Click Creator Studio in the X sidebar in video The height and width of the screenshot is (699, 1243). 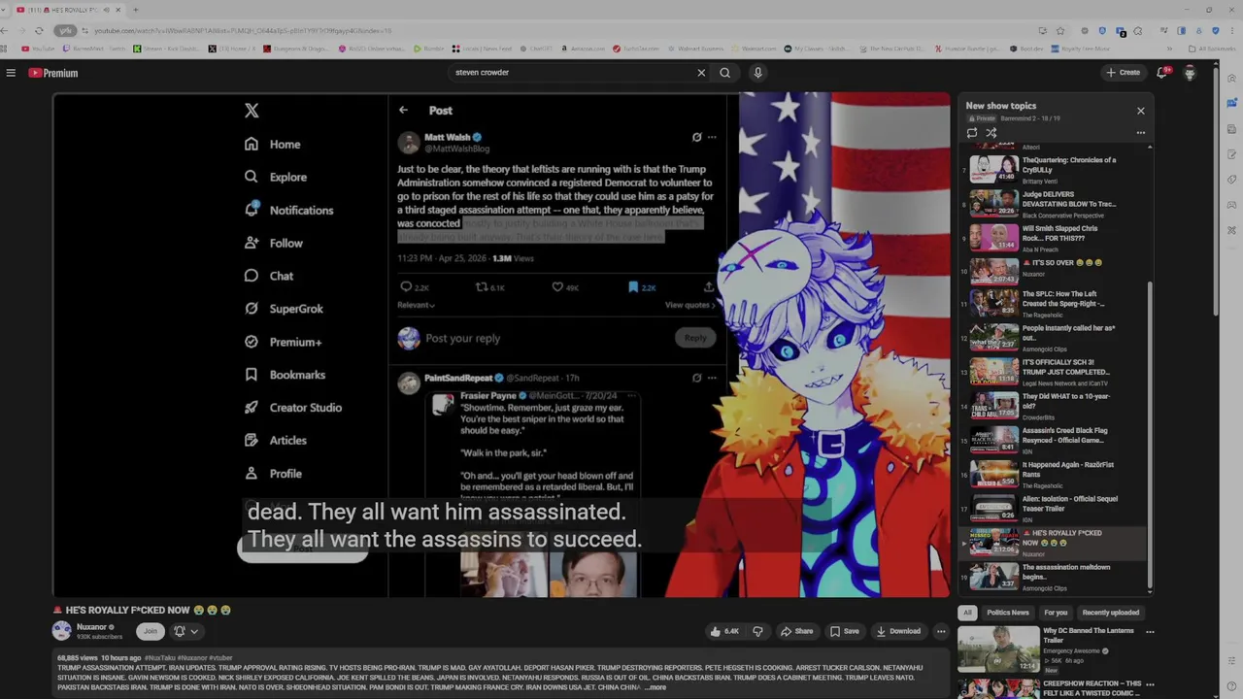(292, 408)
